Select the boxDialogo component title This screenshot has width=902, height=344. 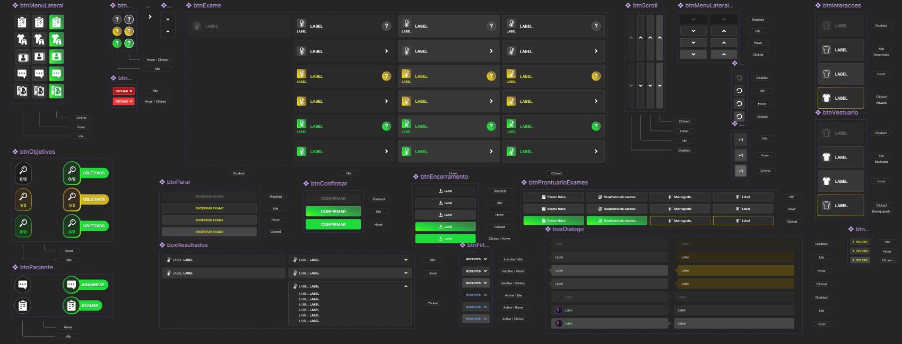568,229
